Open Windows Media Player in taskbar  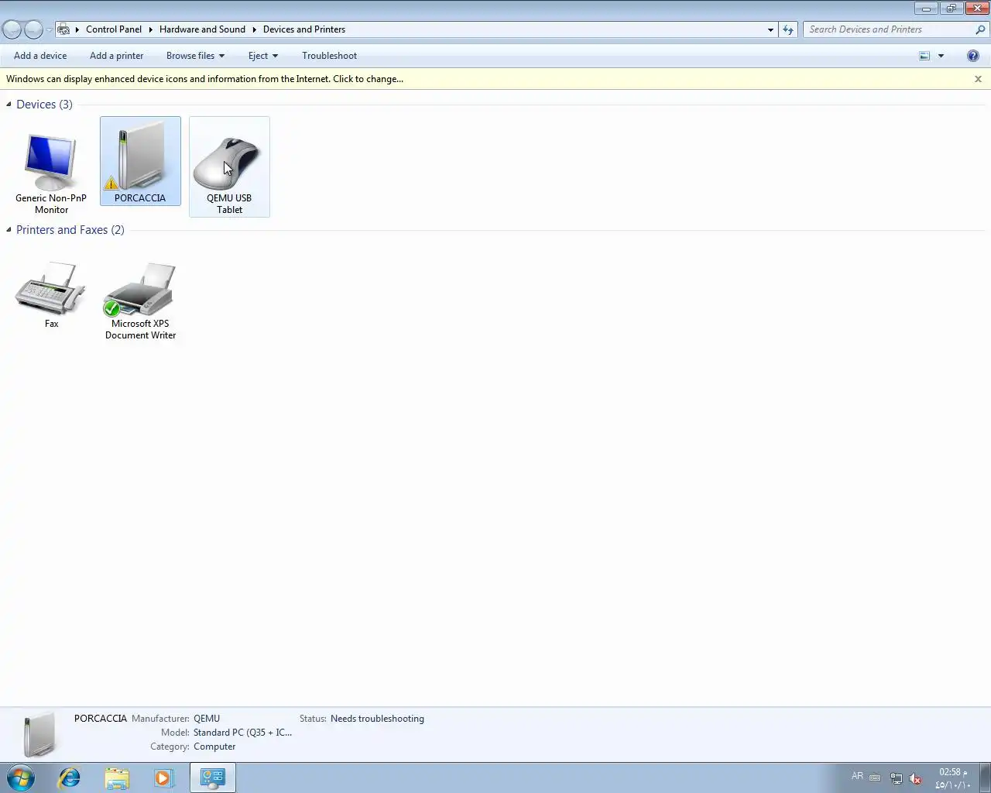point(164,778)
